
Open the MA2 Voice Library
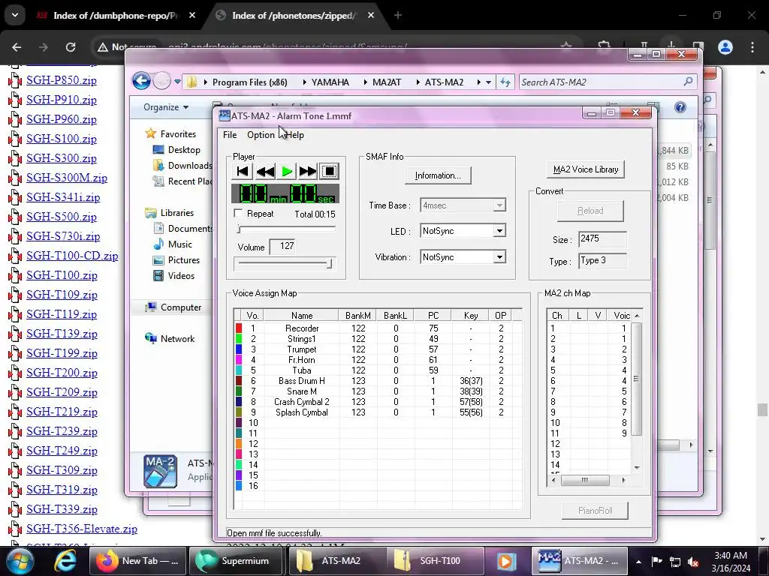[586, 169]
